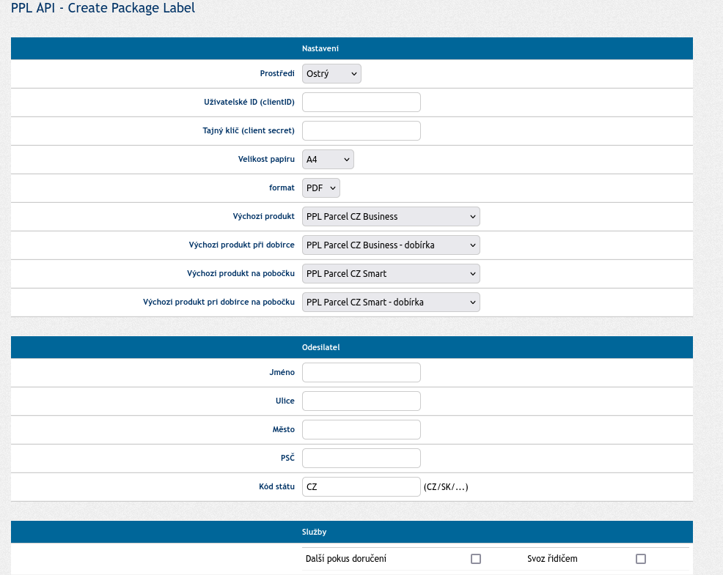Click the sender Jméno text field

pos(361,373)
